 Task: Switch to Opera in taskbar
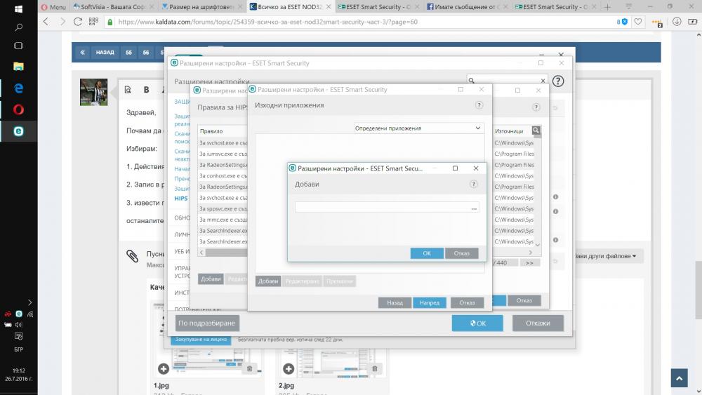coord(18,109)
